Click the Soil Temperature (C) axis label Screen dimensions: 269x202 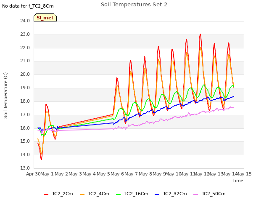click(x=5, y=96)
